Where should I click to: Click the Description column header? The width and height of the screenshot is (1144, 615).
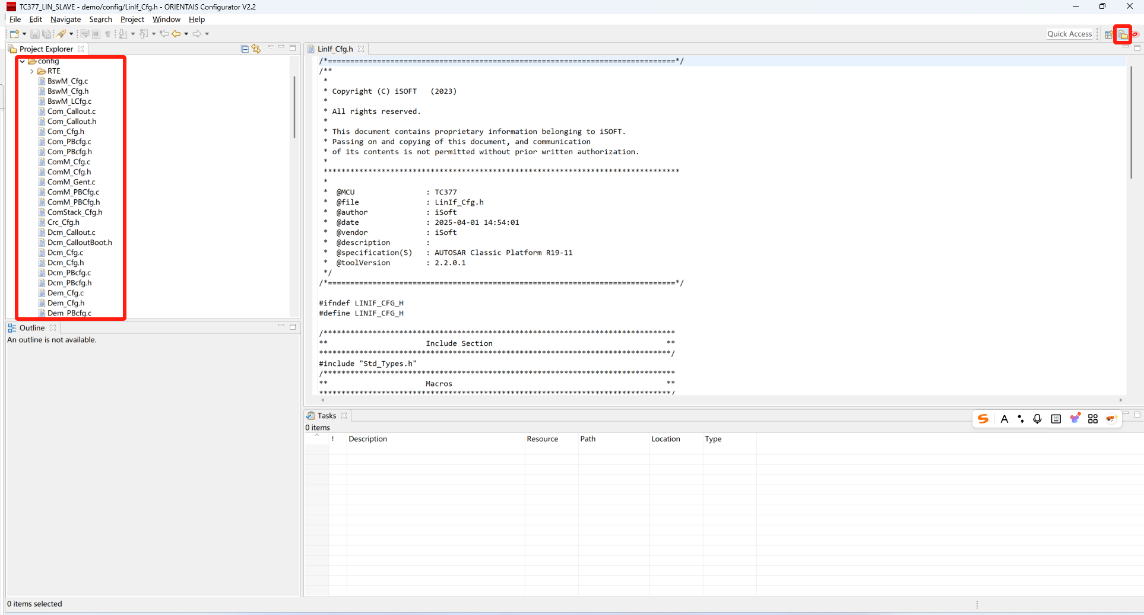pyautogui.click(x=367, y=439)
